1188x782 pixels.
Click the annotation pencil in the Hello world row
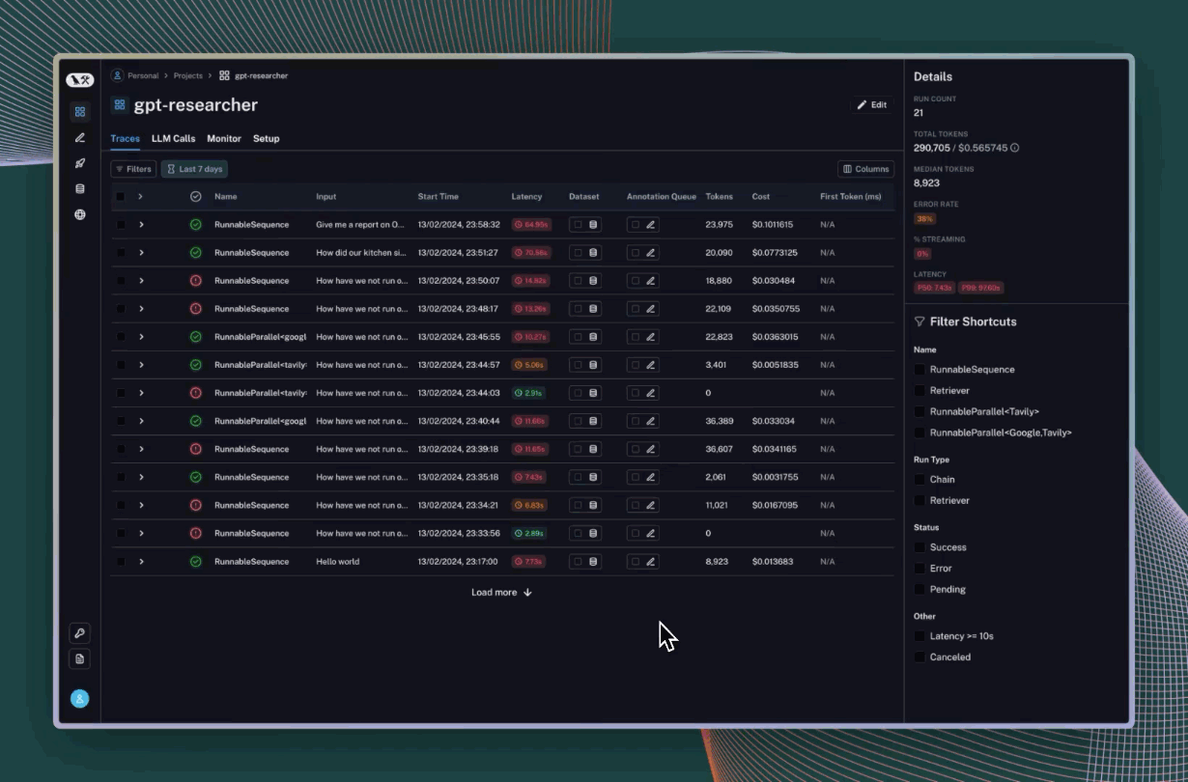[x=650, y=562]
